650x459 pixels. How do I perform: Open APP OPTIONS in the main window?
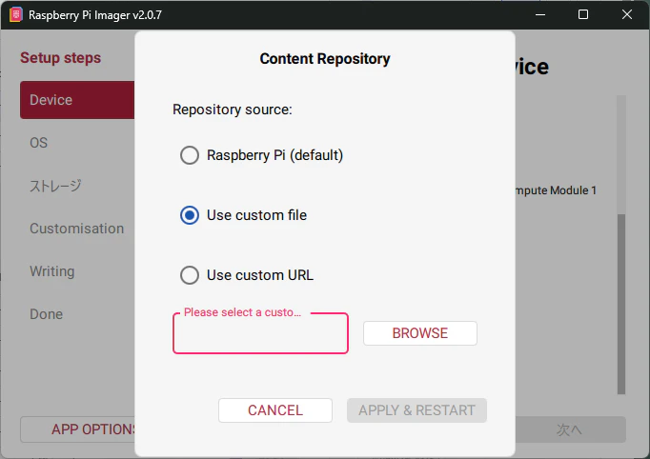[77, 429]
